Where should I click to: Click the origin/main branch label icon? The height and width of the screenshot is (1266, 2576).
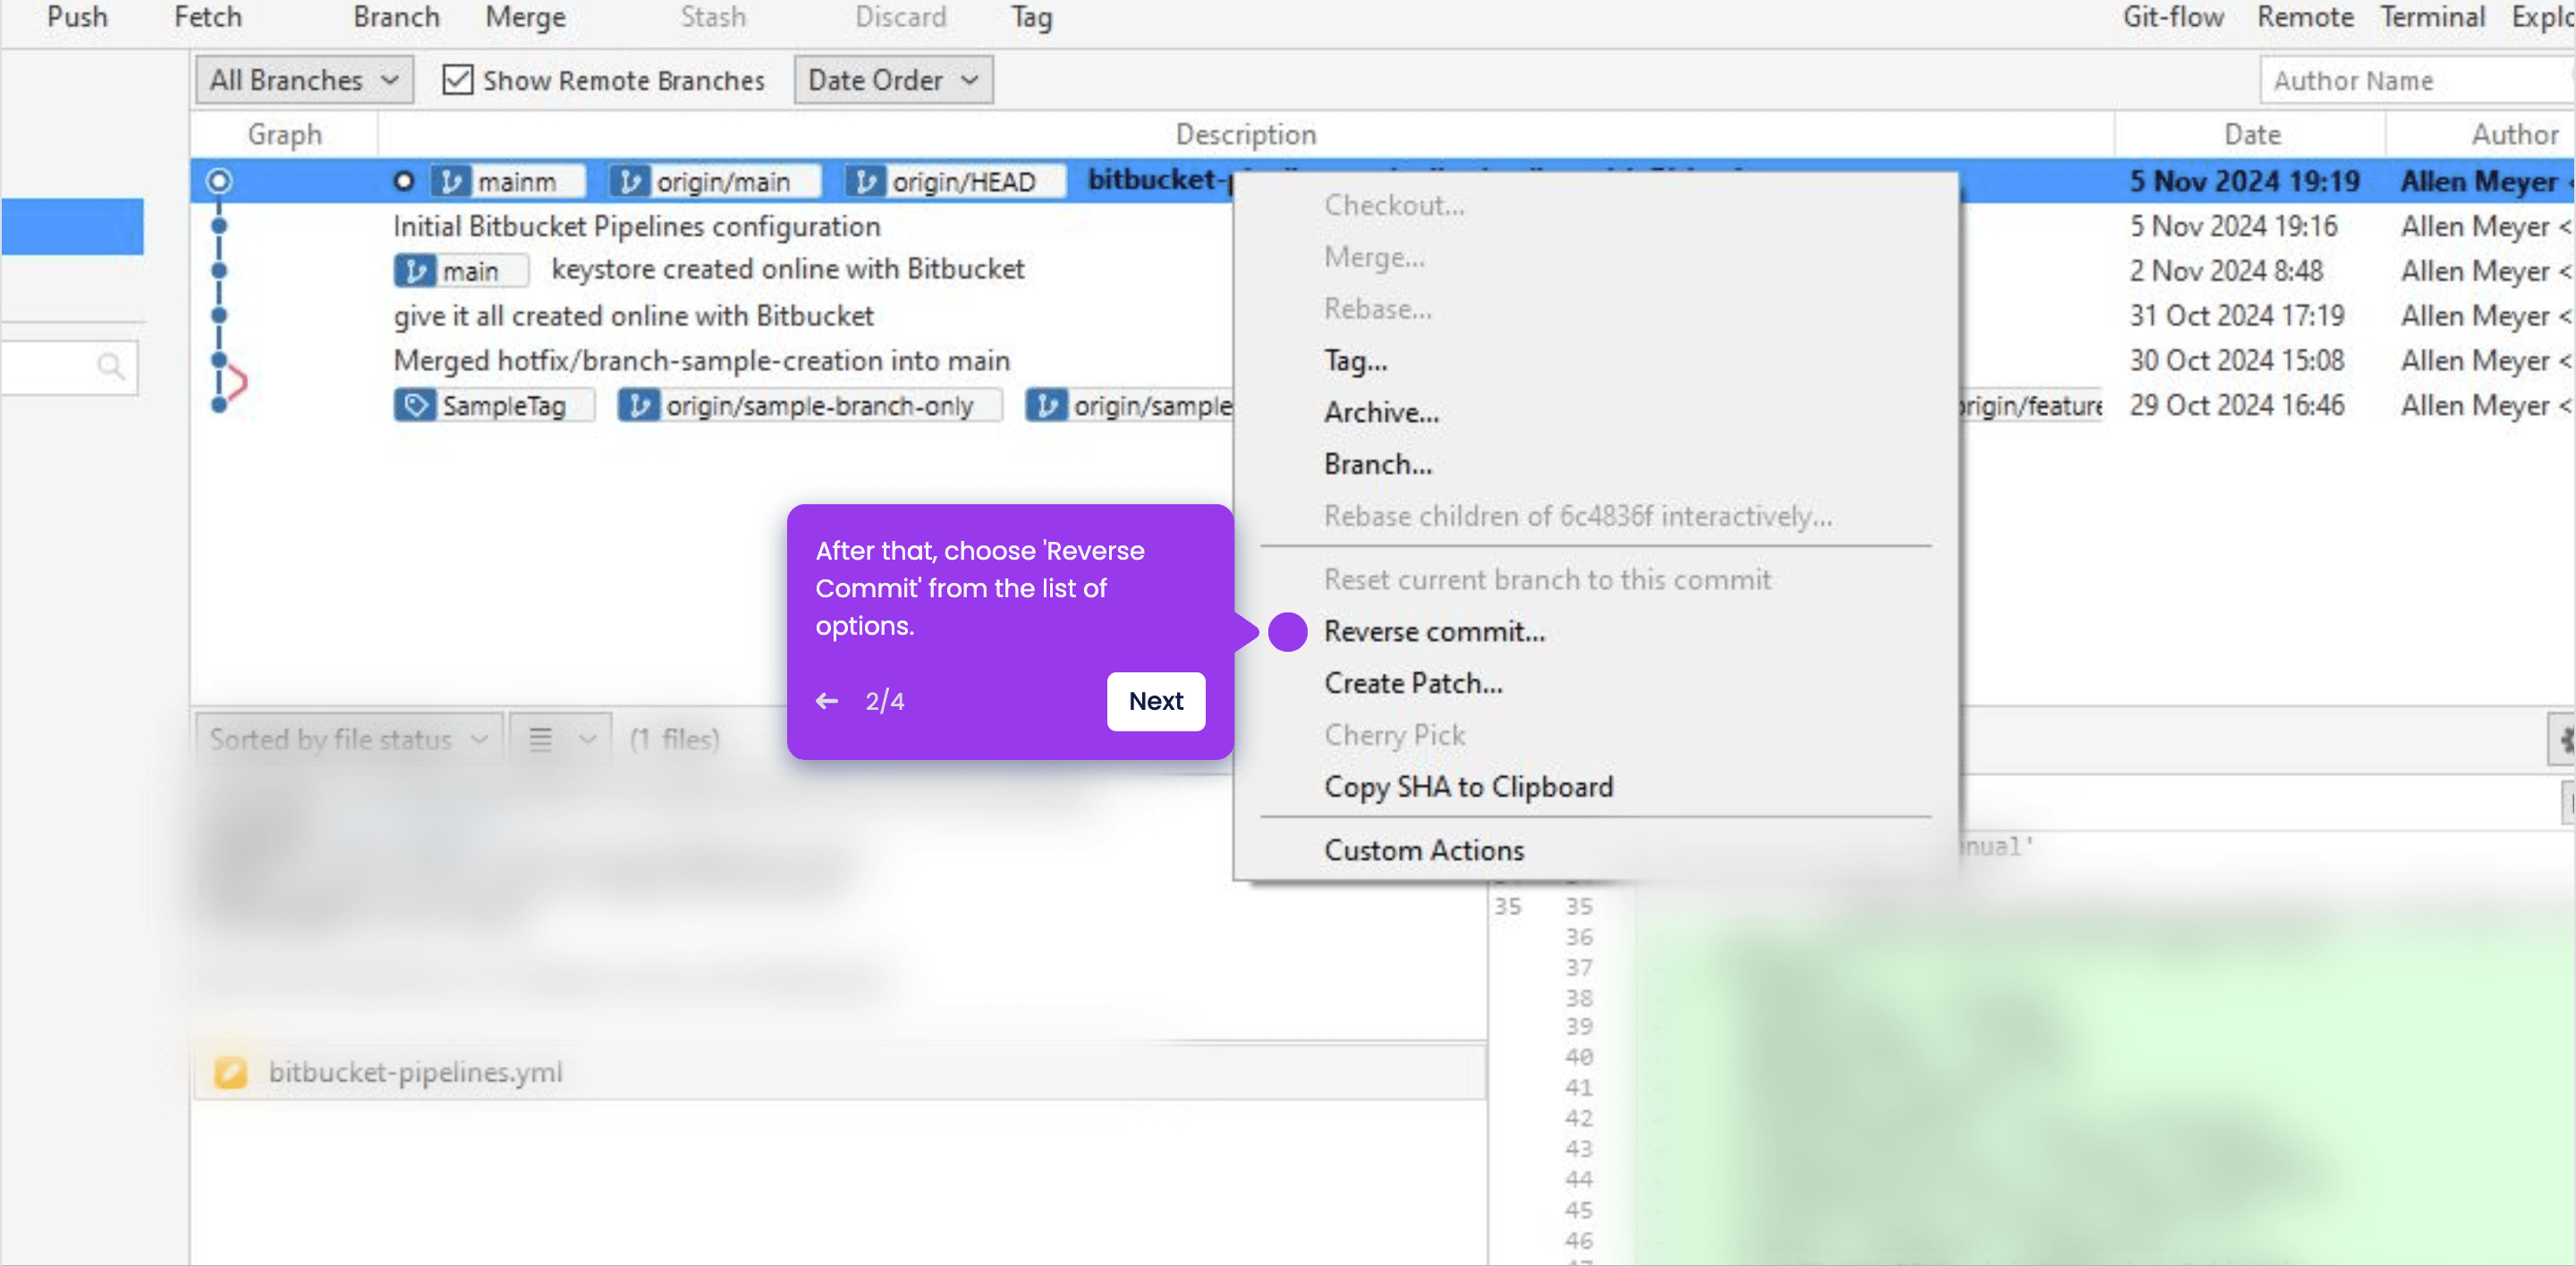[x=630, y=181]
